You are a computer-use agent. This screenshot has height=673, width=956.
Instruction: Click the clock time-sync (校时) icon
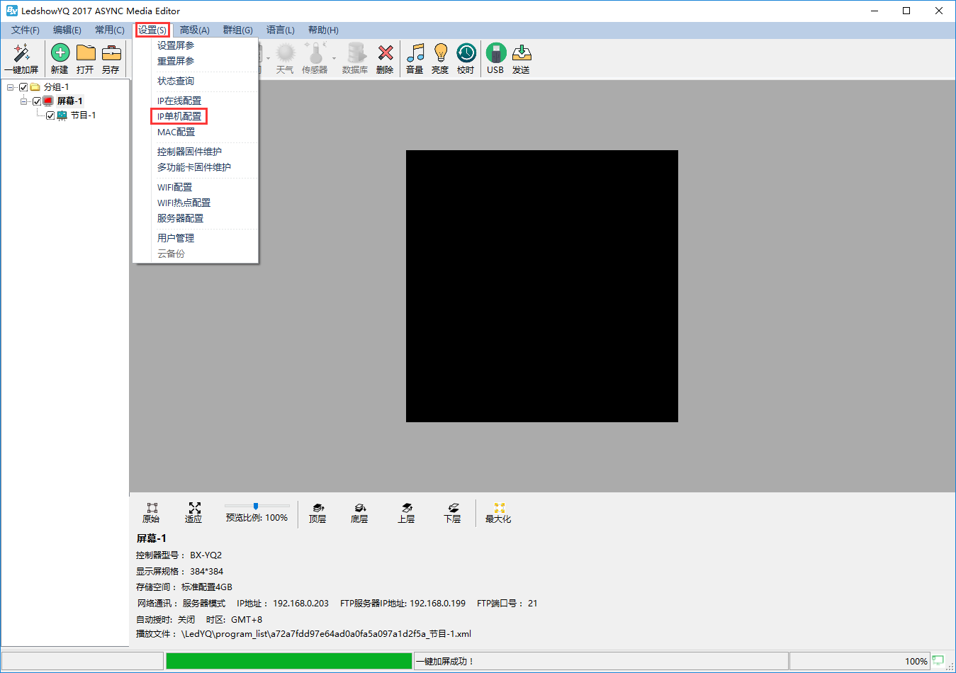(x=466, y=54)
